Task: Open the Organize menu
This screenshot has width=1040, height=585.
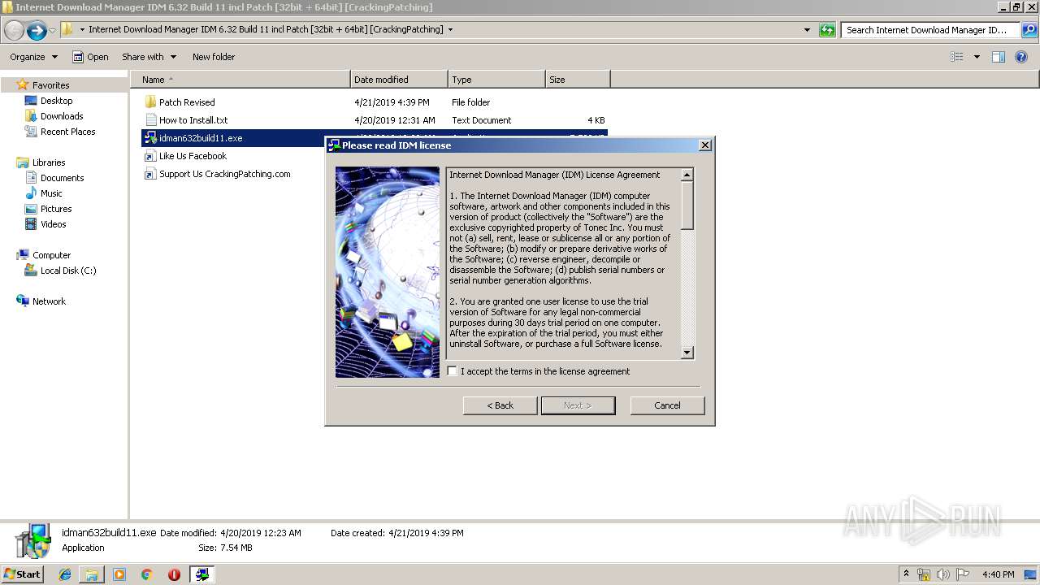Action: 33,57
